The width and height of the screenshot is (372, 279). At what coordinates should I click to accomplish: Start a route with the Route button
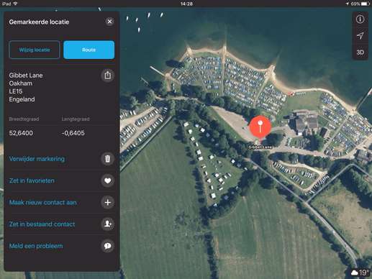(x=89, y=50)
